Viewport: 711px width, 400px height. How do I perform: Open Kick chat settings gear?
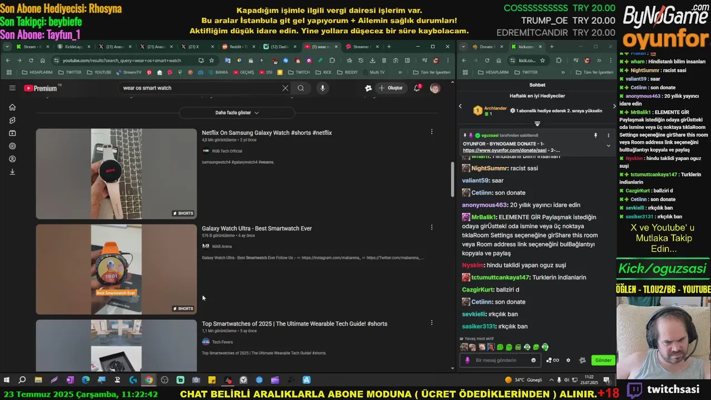click(568, 360)
